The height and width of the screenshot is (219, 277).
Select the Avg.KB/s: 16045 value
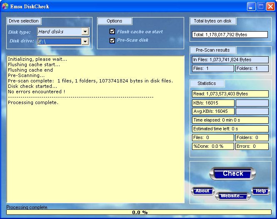tap(213, 111)
